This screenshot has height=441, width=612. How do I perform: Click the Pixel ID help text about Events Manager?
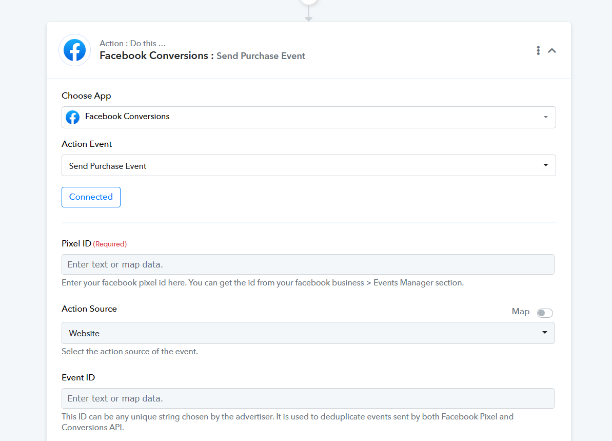tap(263, 283)
